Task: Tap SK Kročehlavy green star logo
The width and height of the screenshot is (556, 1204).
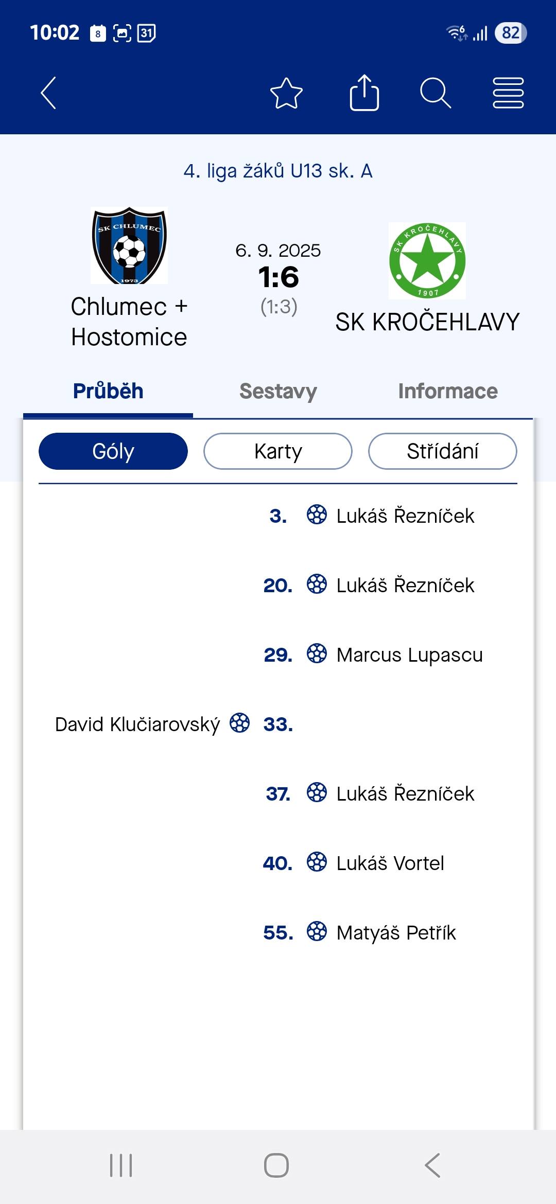Action: click(427, 261)
